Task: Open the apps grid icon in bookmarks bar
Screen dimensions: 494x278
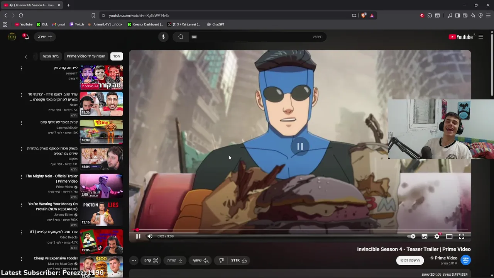Action: click(5, 24)
